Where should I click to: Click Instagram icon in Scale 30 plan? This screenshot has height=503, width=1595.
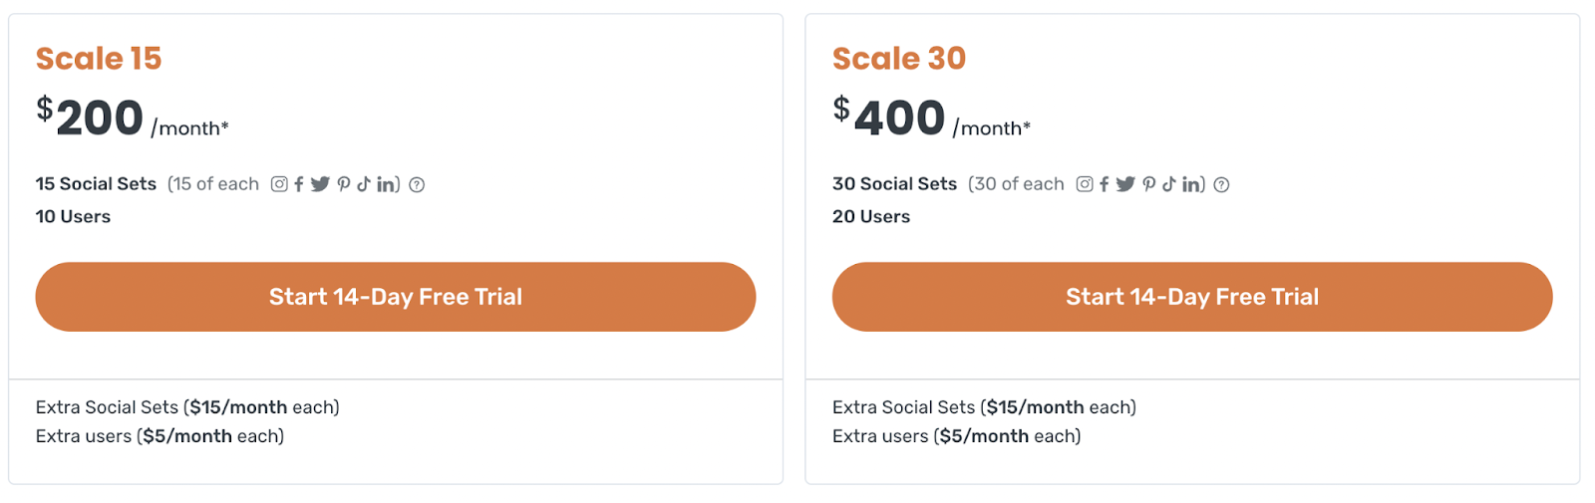coord(1085,184)
